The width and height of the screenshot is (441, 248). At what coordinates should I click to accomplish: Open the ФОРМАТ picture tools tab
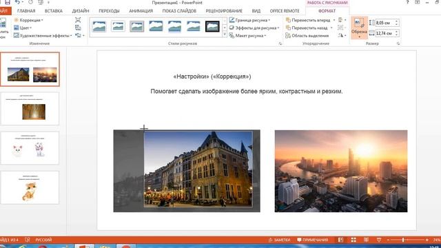pos(327,11)
